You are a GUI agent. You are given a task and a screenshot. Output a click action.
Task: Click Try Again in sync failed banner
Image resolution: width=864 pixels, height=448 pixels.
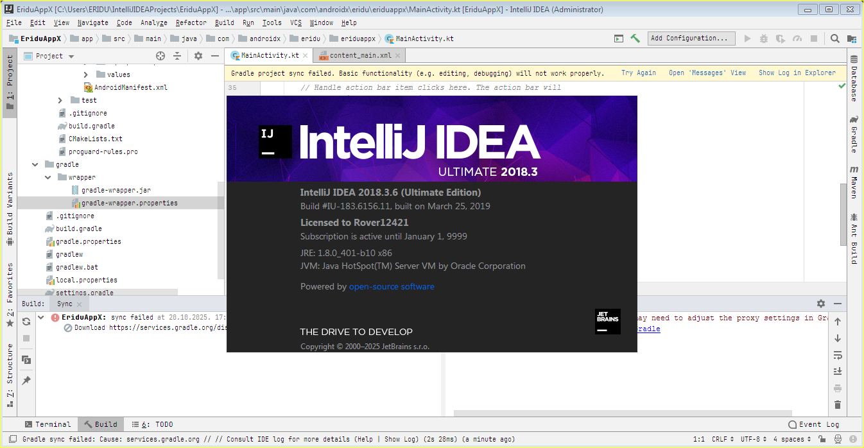[638, 73]
